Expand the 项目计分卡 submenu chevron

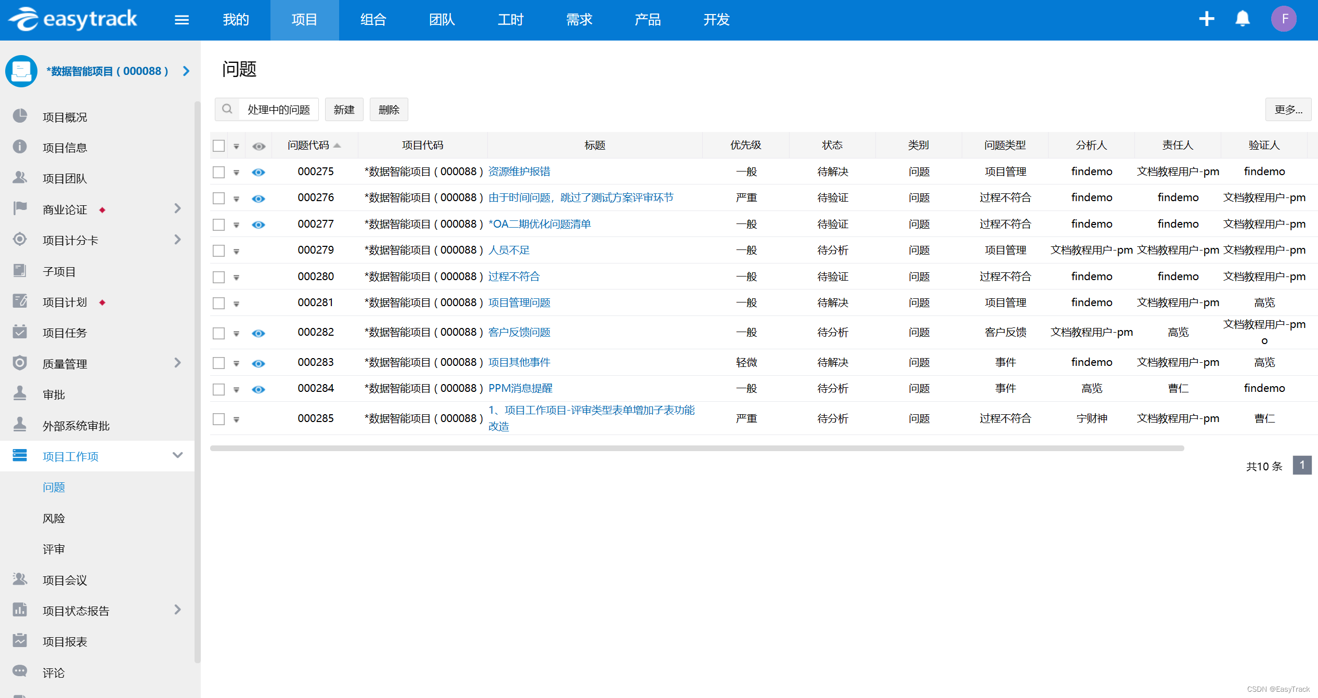tap(178, 239)
